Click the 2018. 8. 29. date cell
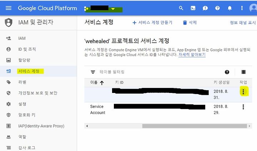Image resolution: width=257 pixels, height=151 pixels. pyautogui.click(x=221, y=109)
